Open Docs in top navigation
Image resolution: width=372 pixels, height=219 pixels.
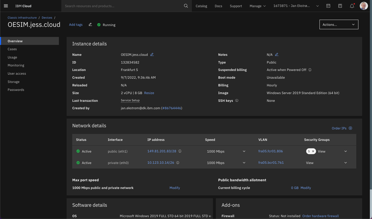[x=218, y=6]
